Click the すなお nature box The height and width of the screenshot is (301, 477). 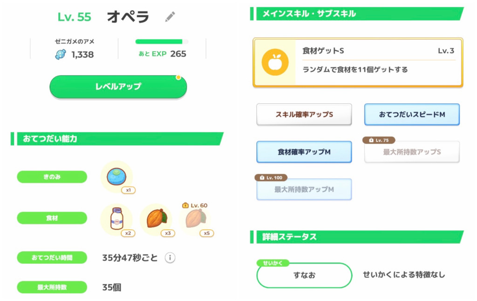pos(304,275)
